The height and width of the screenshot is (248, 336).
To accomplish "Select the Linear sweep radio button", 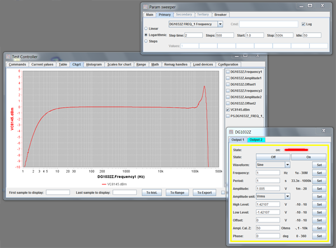I will (x=146, y=29).
